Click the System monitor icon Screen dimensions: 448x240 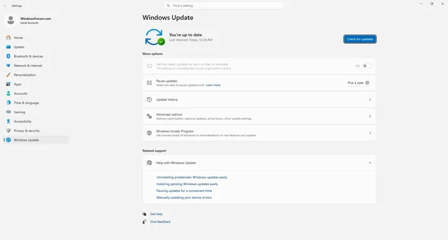tap(8, 47)
